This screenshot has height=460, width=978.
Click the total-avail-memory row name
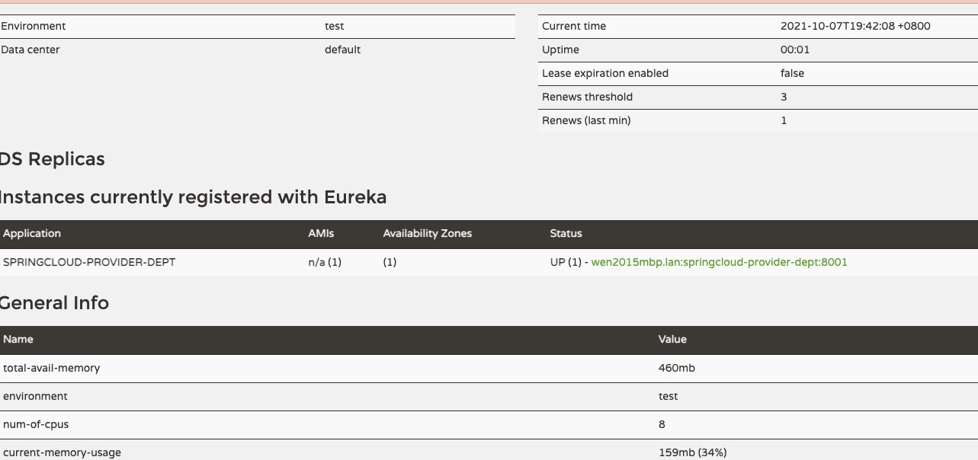tap(51, 368)
